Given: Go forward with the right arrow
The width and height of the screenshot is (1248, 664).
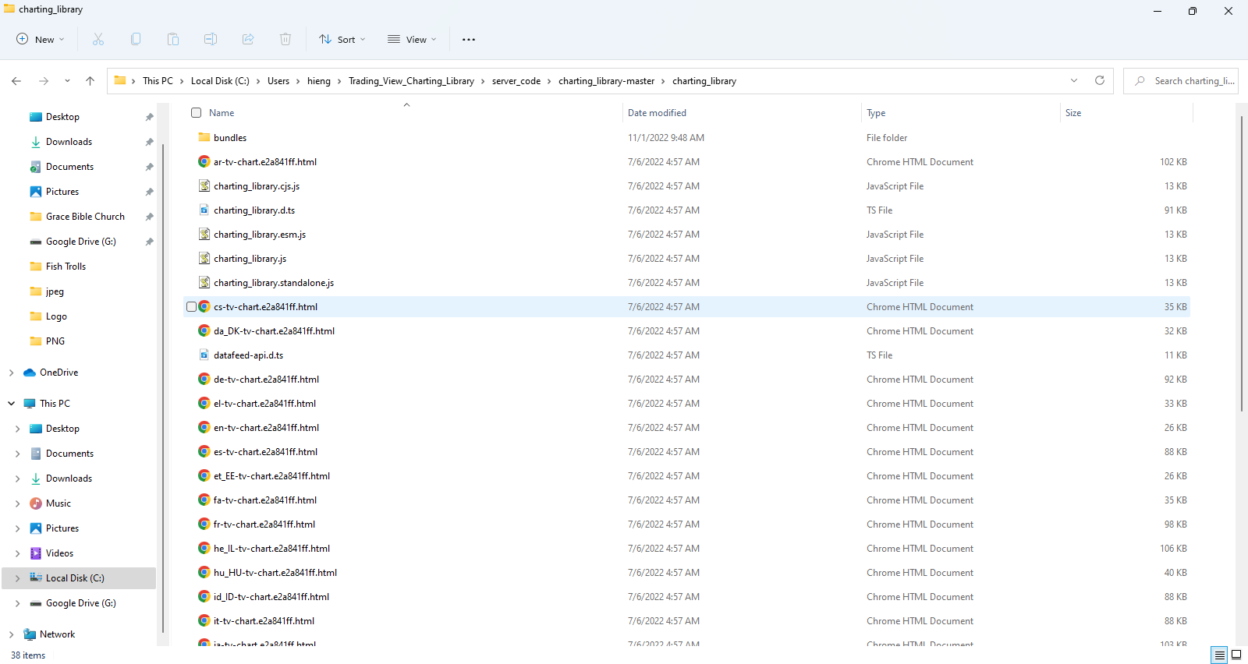Looking at the screenshot, I should 44,81.
